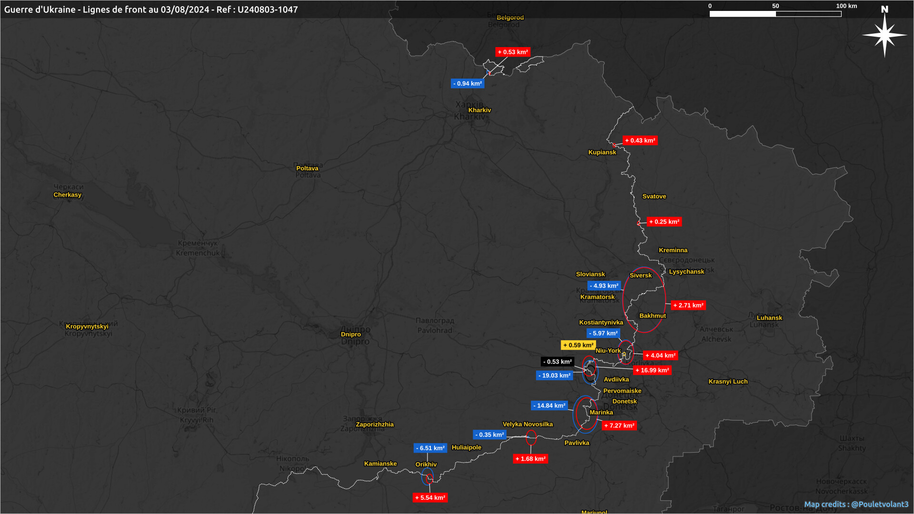Image resolution: width=914 pixels, height=514 pixels.
Task: Click the + 0.25 km² label below Svatove
Action: coord(664,222)
